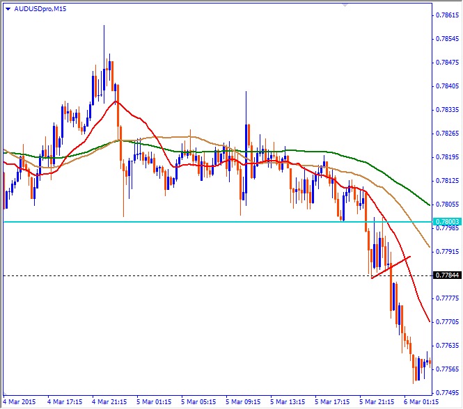The height and width of the screenshot is (409, 463).
Task: Click the 0.77495 price axis label
Action: [448, 393]
